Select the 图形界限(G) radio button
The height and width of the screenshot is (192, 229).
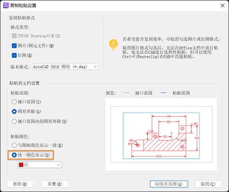[14, 111]
